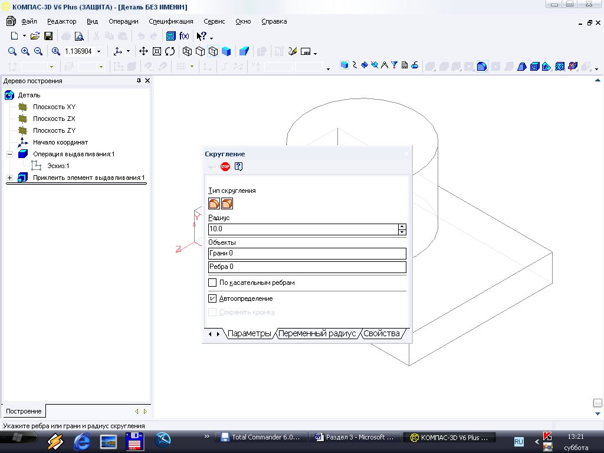Select Плоскость XY in the build tree
This screenshot has height=453, width=604.
pyautogui.click(x=54, y=107)
